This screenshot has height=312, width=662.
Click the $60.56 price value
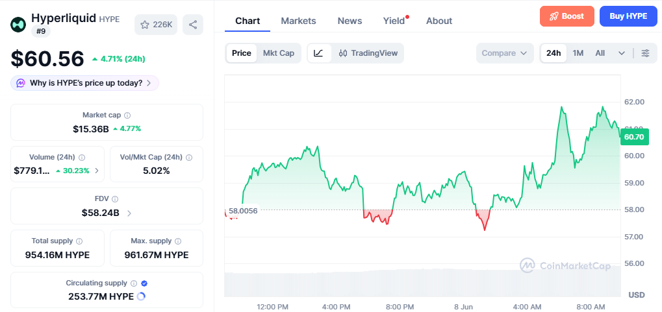(47, 58)
